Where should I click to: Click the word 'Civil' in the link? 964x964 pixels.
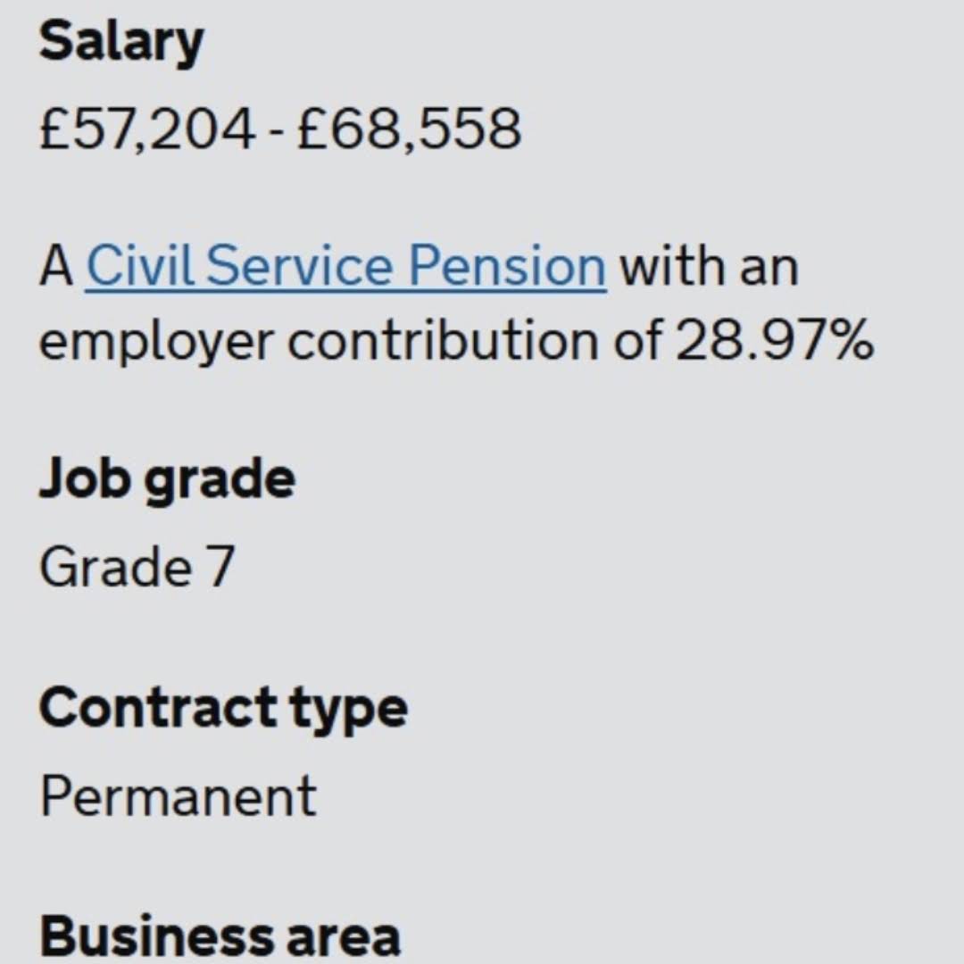click(140, 266)
